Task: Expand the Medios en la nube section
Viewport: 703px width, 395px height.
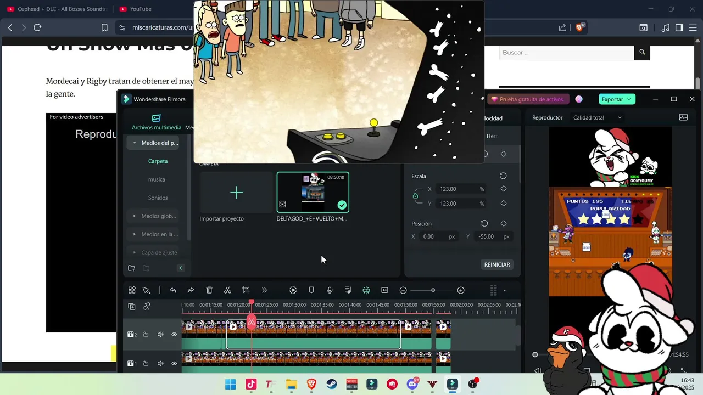Action: tap(135, 234)
